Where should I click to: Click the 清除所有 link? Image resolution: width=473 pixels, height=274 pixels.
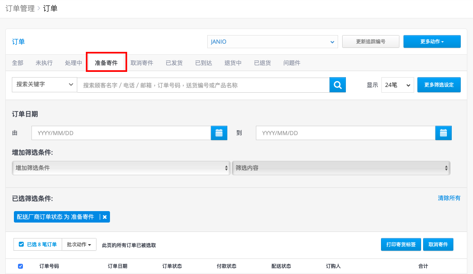449,198
